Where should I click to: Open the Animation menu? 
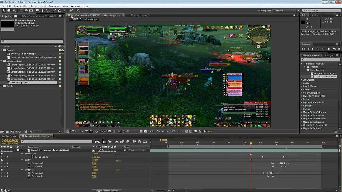[54, 6]
